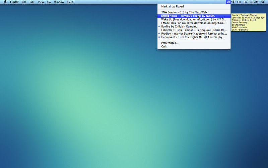
Task: Click the clock showing Fri 8:40 AM
Action: 251,2
